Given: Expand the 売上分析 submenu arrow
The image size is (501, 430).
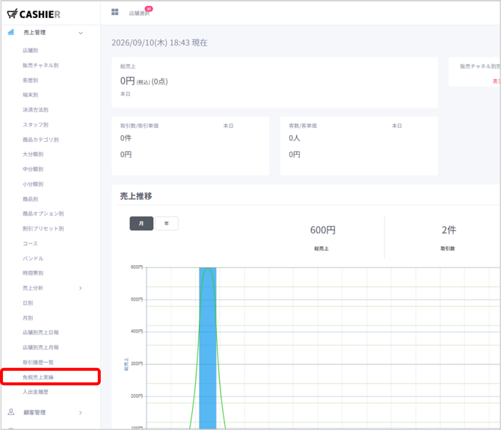Looking at the screenshot, I should pos(81,288).
